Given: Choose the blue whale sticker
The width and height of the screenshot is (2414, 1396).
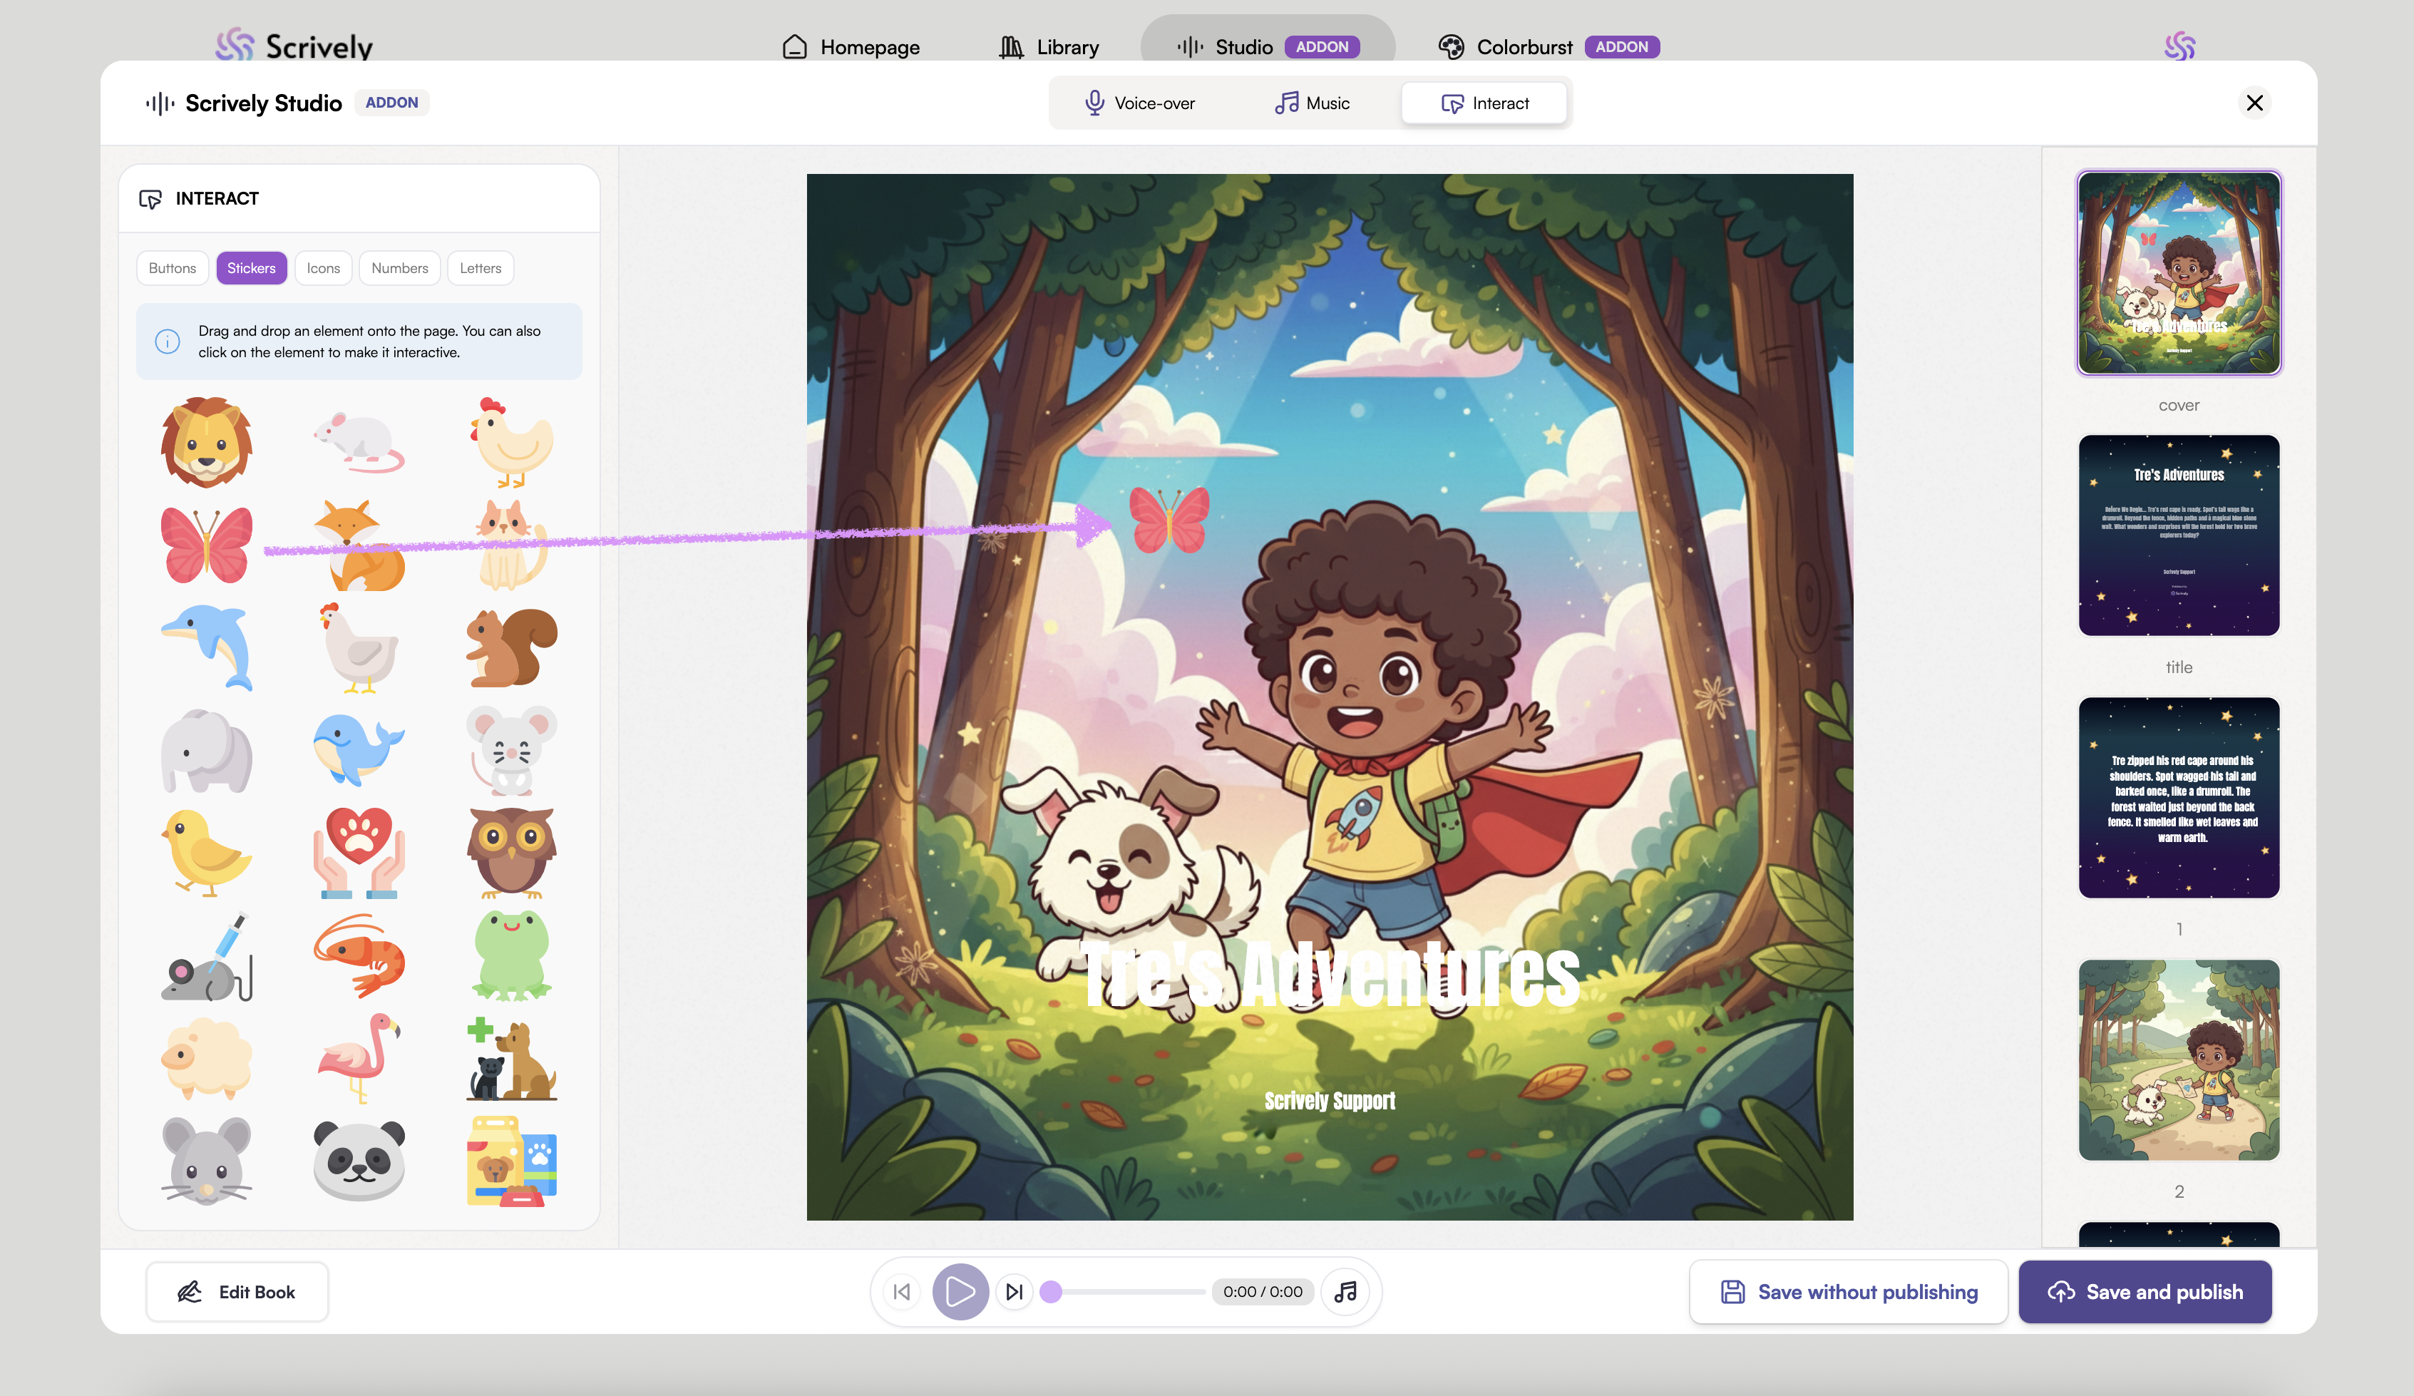Looking at the screenshot, I should (359, 749).
